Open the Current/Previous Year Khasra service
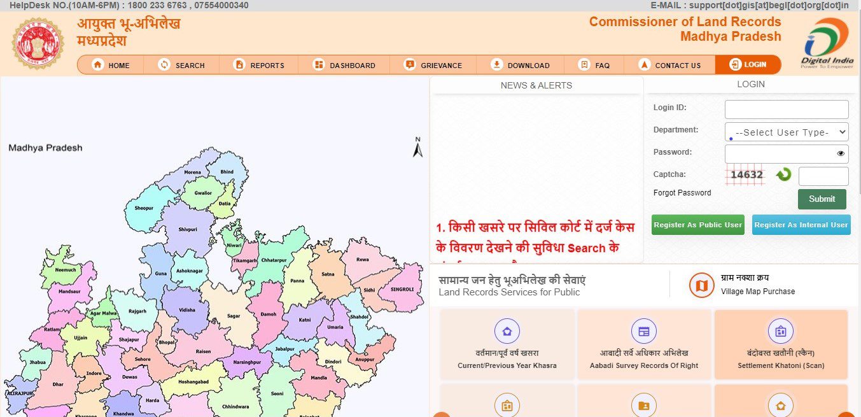Viewport: 861px width, 417px height. [507, 344]
